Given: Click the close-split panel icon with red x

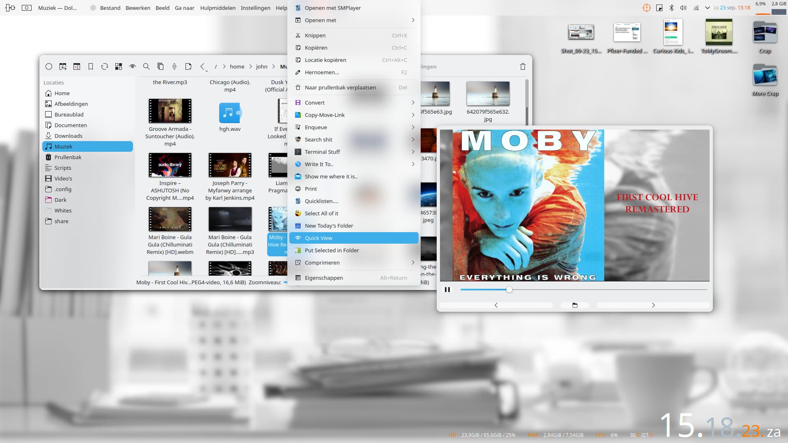Looking at the screenshot, I should (77, 66).
